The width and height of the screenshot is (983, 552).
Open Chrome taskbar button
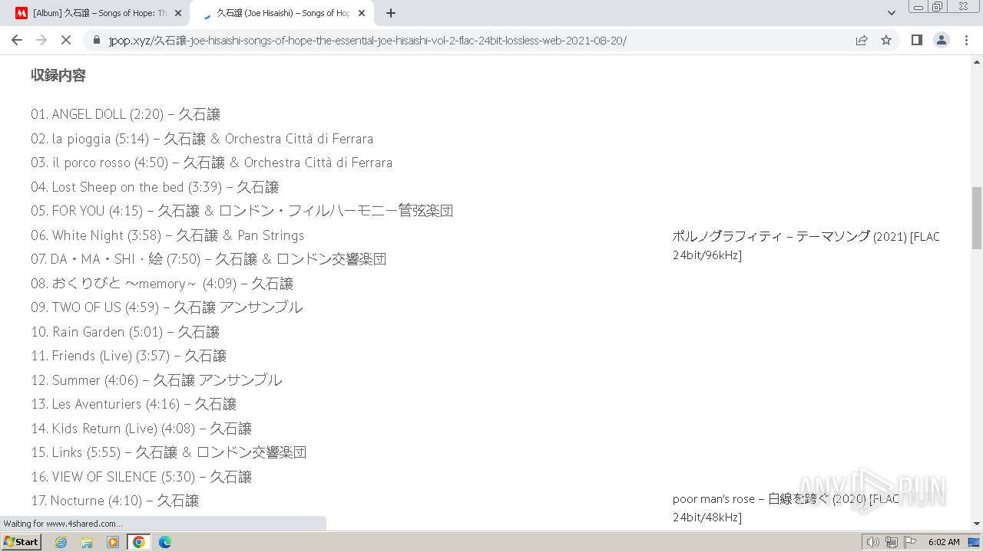point(139,542)
